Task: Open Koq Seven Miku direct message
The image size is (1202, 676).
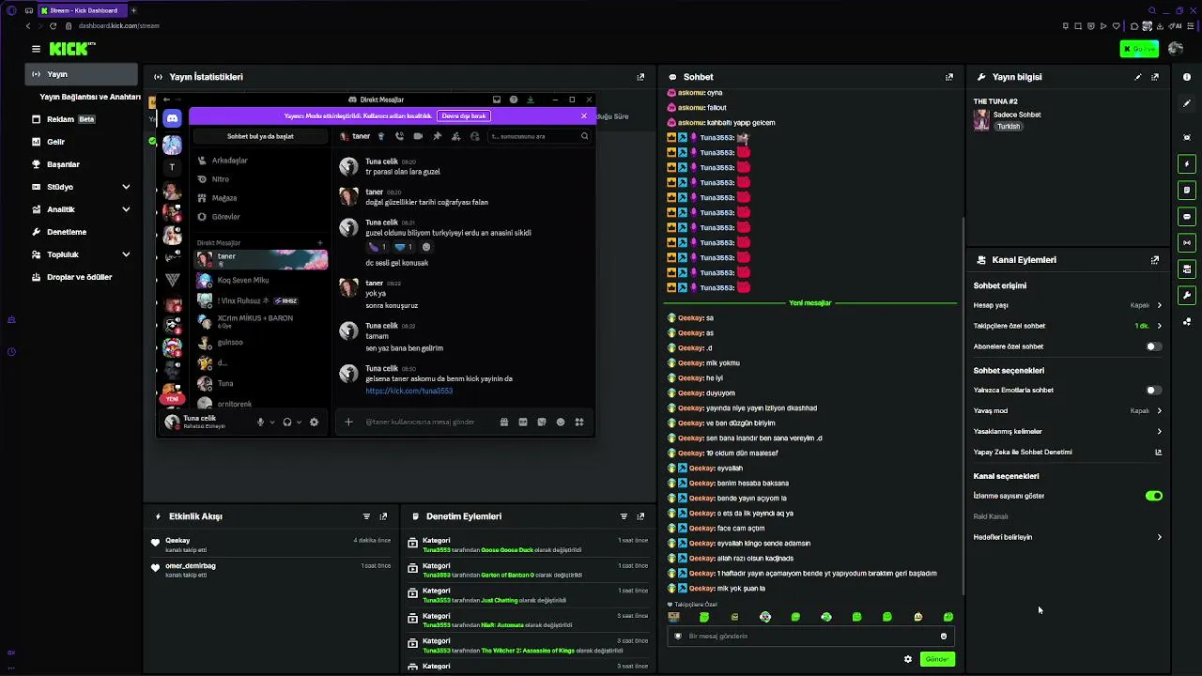Action: 260,281
